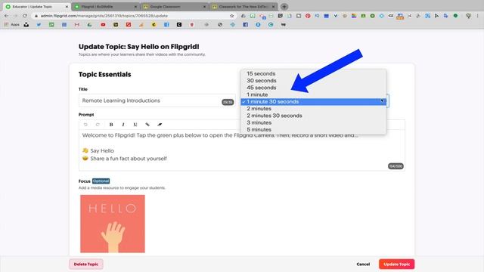Viewport: 484px width, 272px height.
Task: Click into the Prompt text area
Action: pyautogui.click(x=242, y=150)
